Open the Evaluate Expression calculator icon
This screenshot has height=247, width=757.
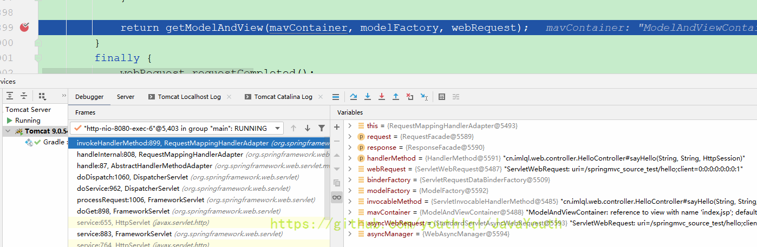point(442,97)
